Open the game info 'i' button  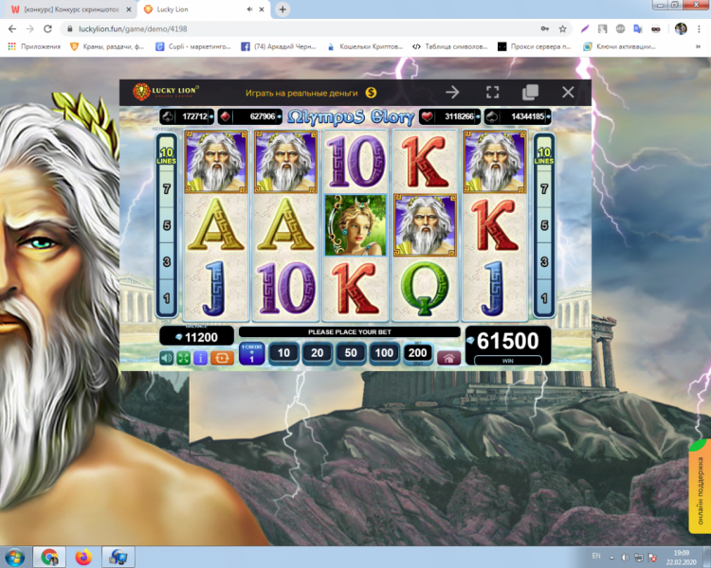[x=200, y=358]
